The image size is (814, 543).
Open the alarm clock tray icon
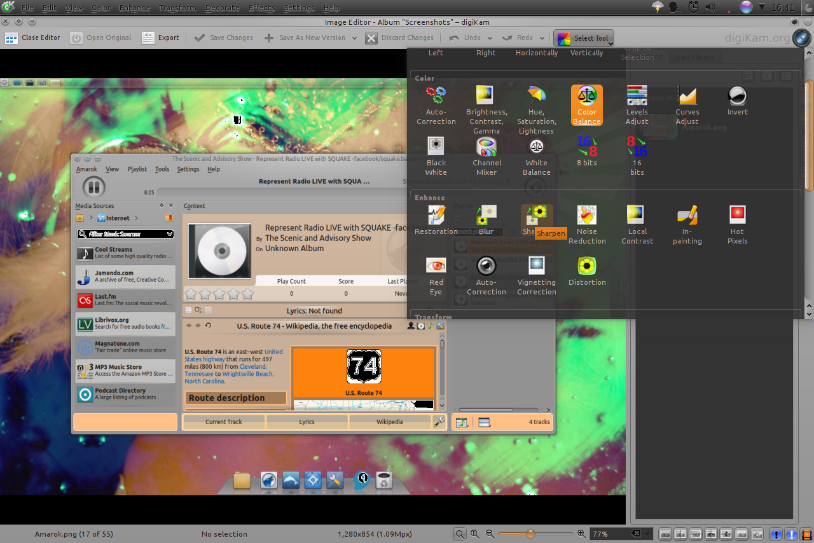point(693,8)
